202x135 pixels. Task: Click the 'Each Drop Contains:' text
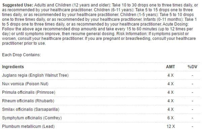21,54
